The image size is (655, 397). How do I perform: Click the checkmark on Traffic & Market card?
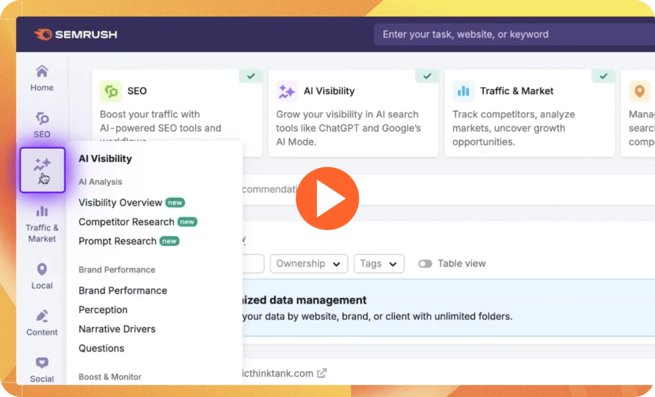tap(603, 76)
